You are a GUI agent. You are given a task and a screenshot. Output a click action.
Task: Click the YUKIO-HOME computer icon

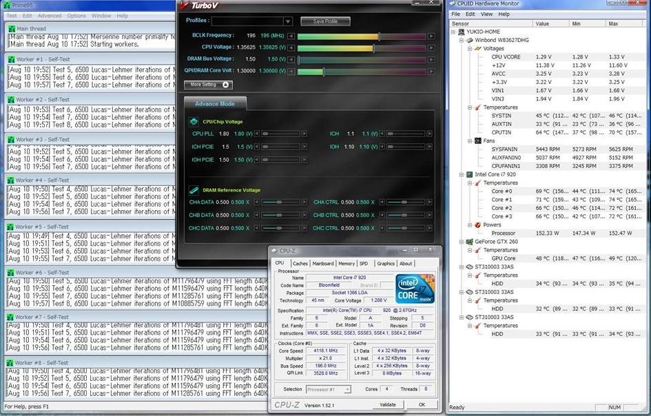point(462,32)
